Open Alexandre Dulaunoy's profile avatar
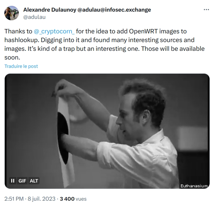Screen dimensions: 215x205 (12, 13)
